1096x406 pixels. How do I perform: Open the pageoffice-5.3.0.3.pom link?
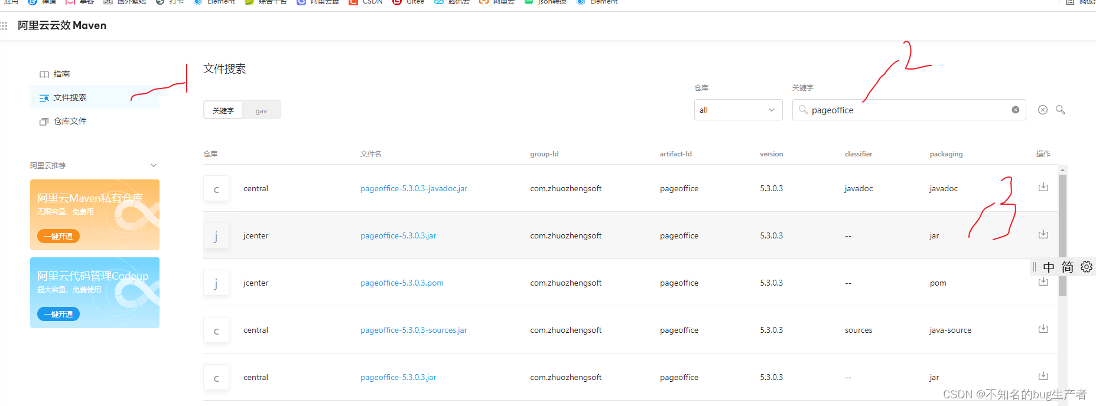tap(402, 283)
